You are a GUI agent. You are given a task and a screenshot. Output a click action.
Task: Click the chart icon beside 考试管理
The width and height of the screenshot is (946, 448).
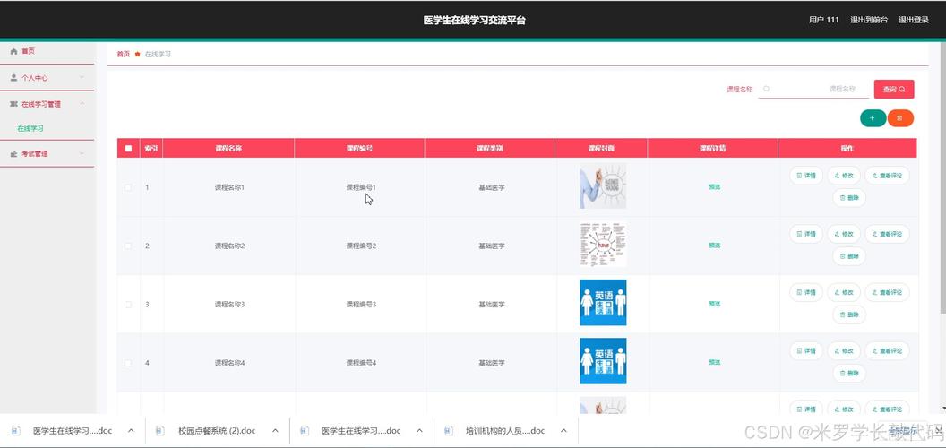(13, 154)
